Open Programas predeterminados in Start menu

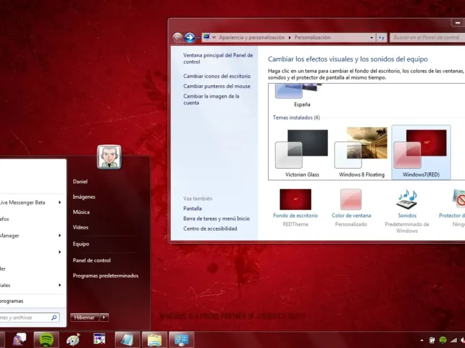coord(106,275)
